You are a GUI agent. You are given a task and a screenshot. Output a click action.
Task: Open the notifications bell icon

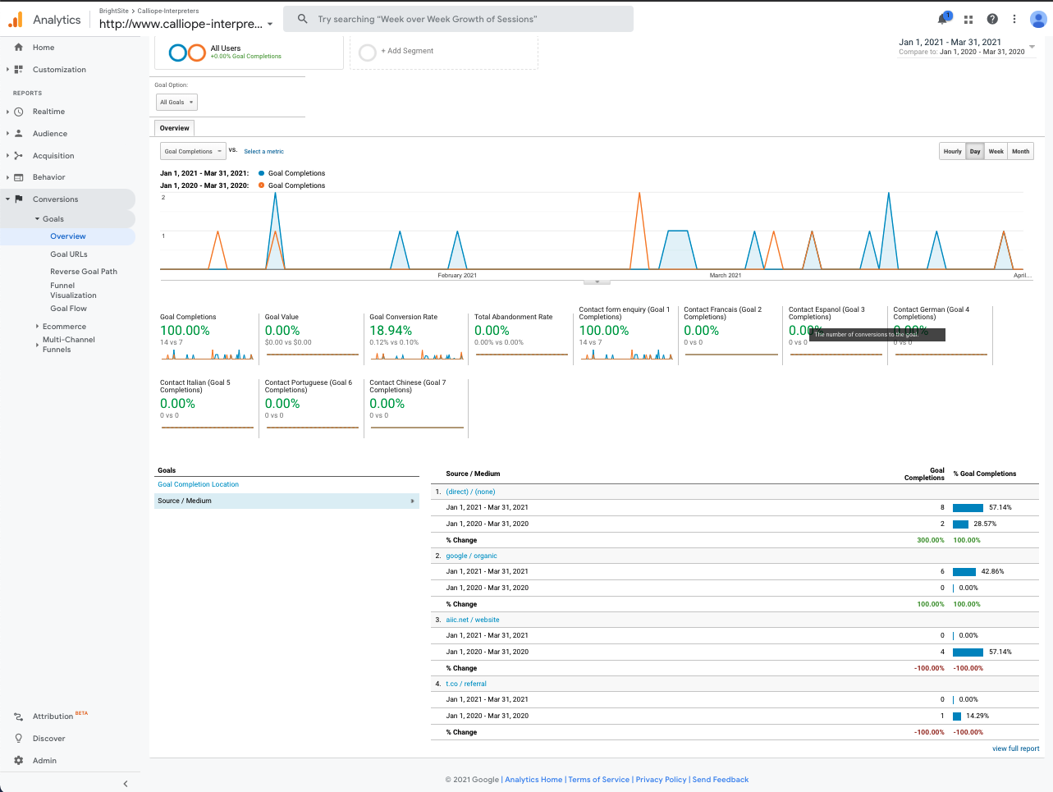[x=942, y=18]
